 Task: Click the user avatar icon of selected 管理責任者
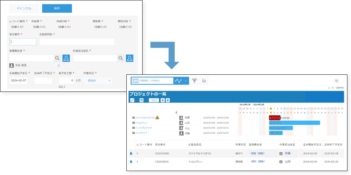click(x=11, y=65)
